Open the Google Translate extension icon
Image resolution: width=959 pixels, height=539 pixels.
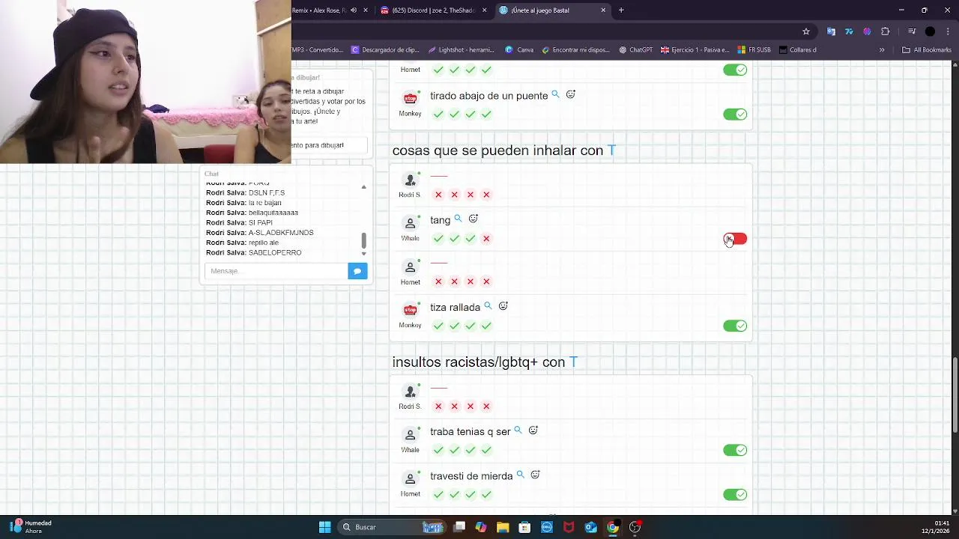(831, 31)
